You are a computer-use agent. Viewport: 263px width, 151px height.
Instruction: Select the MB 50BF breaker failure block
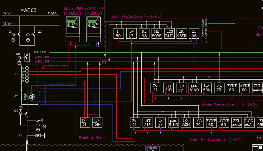[x=156, y=34]
